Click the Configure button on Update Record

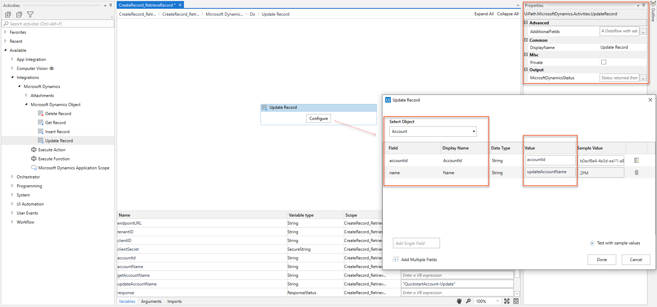click(319, 119)
